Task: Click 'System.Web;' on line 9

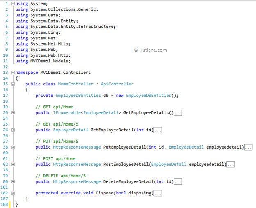Action: 44,50
